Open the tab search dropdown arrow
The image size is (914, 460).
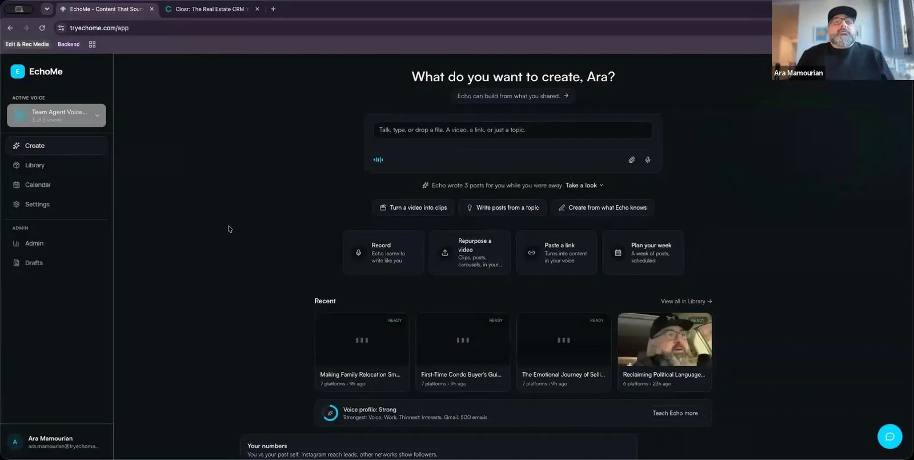coord(47,9)
